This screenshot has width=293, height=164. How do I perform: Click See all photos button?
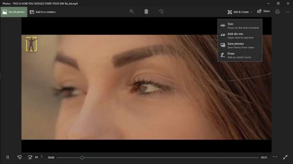(x=14, y=12)
